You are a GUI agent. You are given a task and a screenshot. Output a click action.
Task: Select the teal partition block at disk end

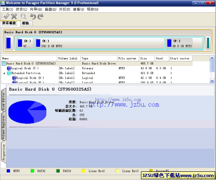click(x=208, y=43)
